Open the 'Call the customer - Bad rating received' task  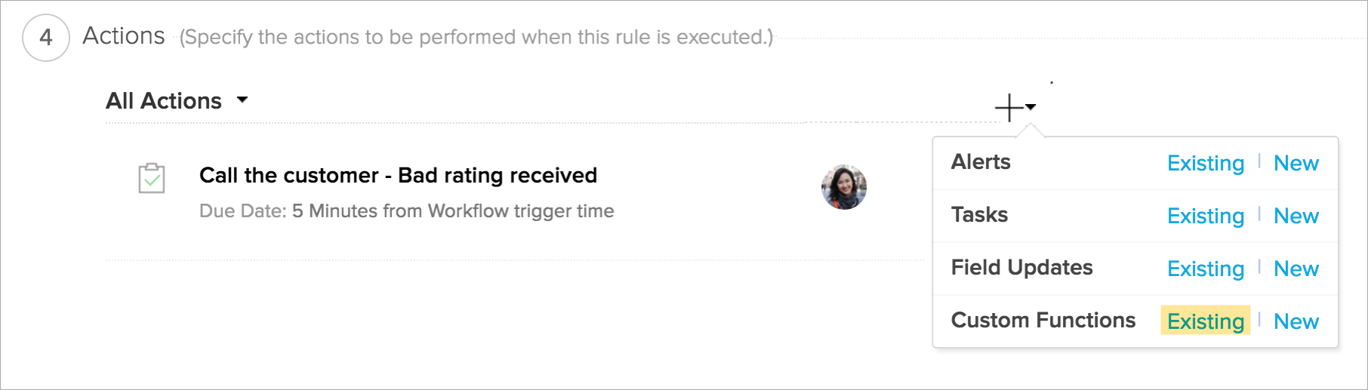point(398,175)
